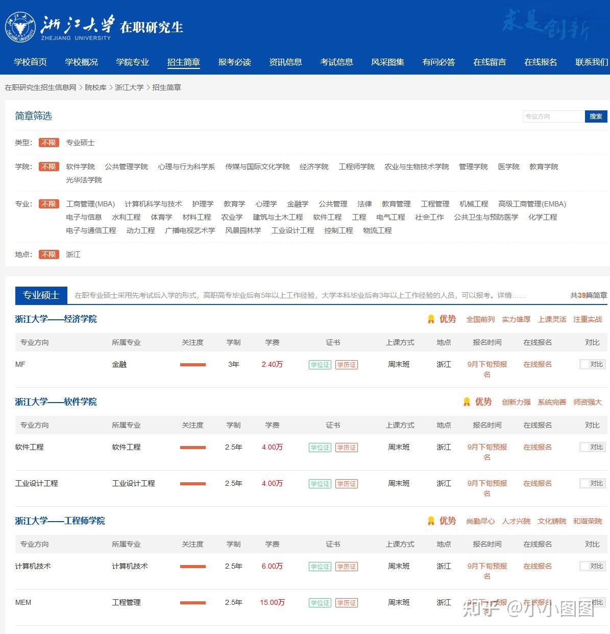Screen dimensions: 610x634
Task: Open 报考必读 in the navigation bar
Action: click(235, 62)
